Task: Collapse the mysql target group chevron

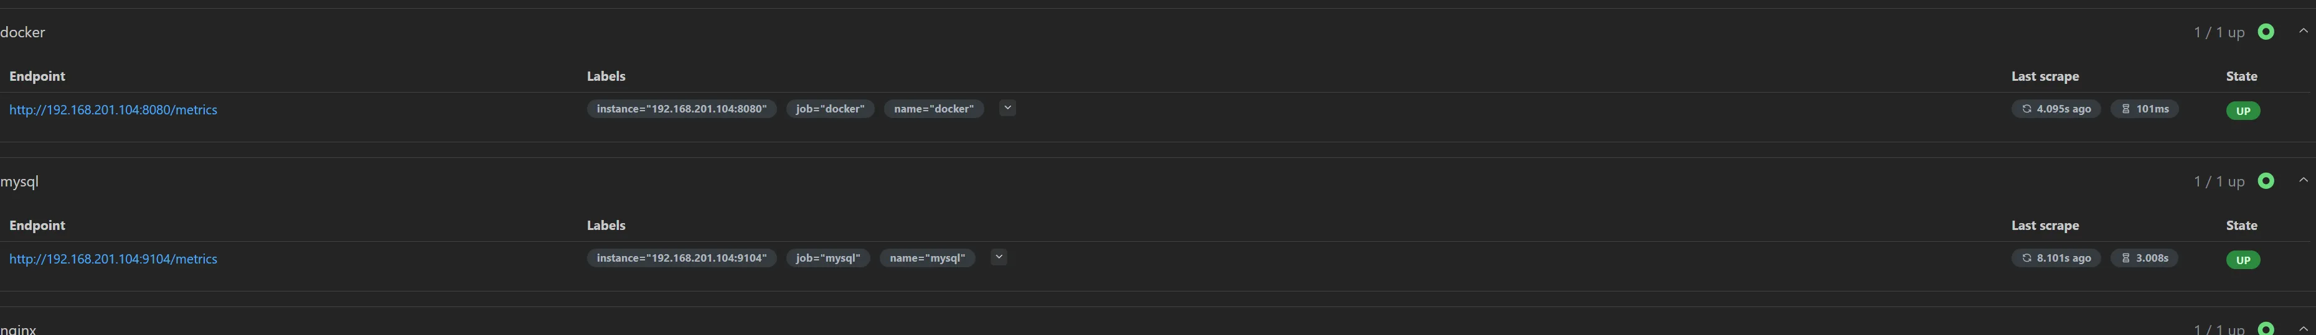Action: click(2302, 180)
